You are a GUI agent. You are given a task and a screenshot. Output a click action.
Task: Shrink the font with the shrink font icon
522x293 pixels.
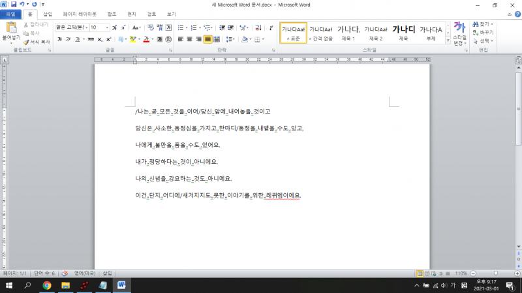[x=123, y=27]
